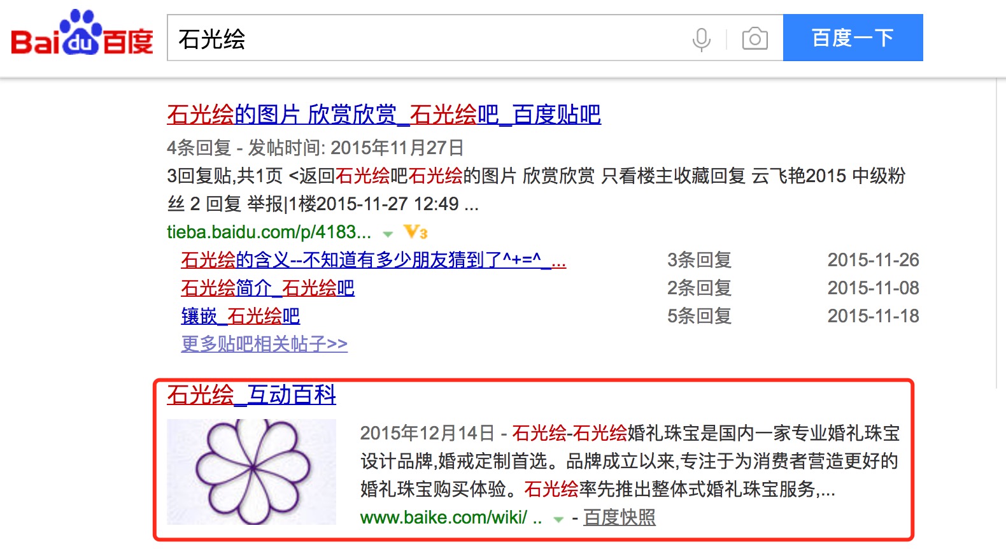Click the purple flower logo thumbnail
The image size is (1006, 549).
[251, 471]
